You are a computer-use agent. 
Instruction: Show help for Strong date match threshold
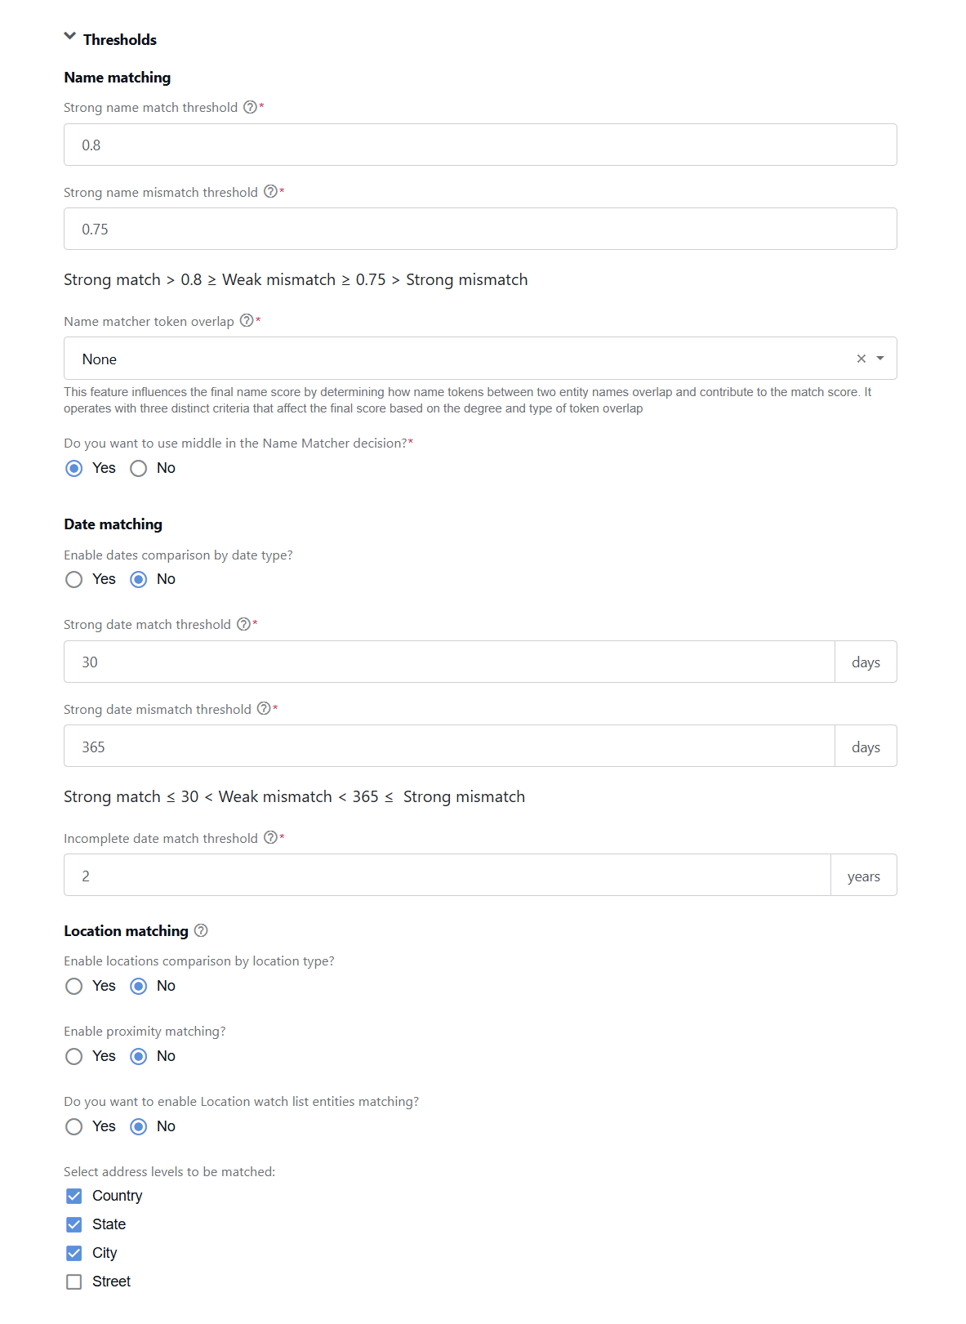coord(243,624)
